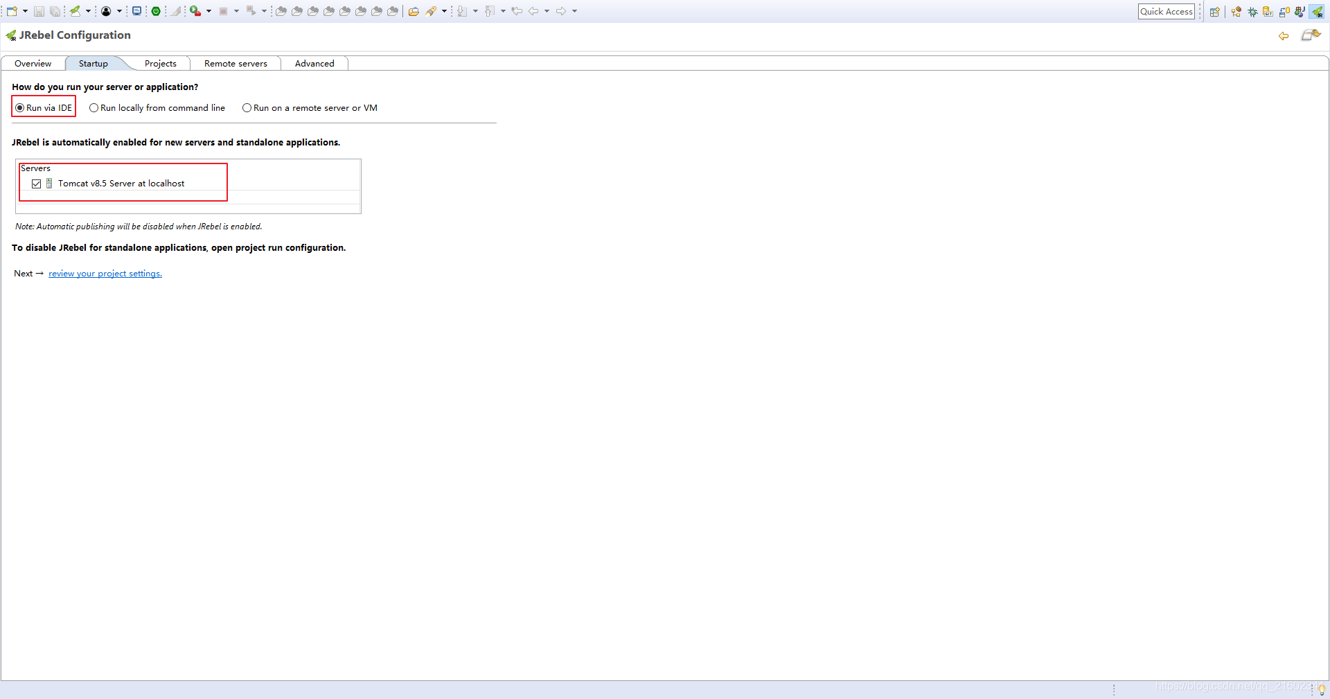Screen dimensions: 1330x699
Task: Click the round black profile icon
Action: click(106, 11)
